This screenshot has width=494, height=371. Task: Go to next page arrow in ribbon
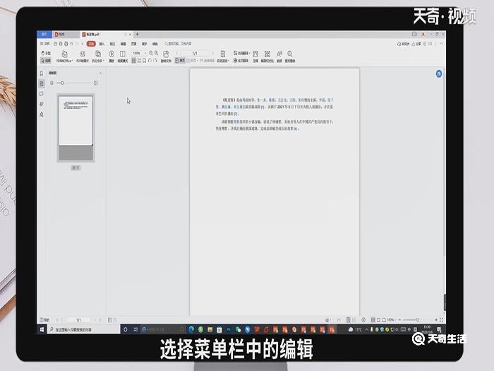pyautogui.click(x=212, y=53)
